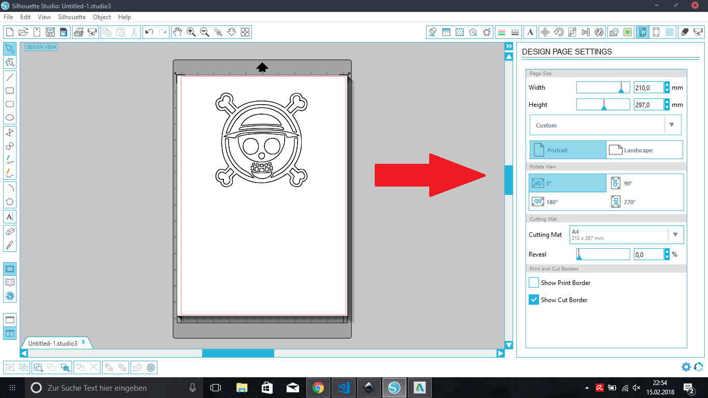Open the Fill Gradient panel
Image resolution: width=708 pixels, height=398 pixels.
coord(446,32)
